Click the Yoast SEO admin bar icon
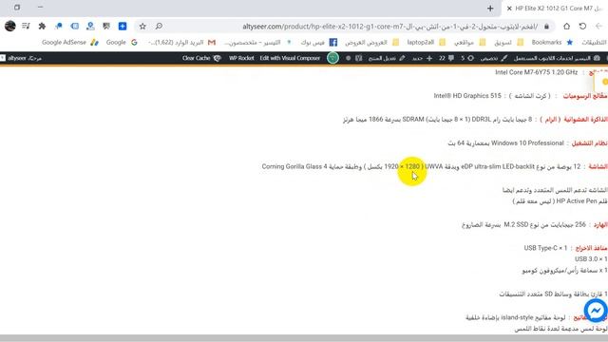 [359, 58]
